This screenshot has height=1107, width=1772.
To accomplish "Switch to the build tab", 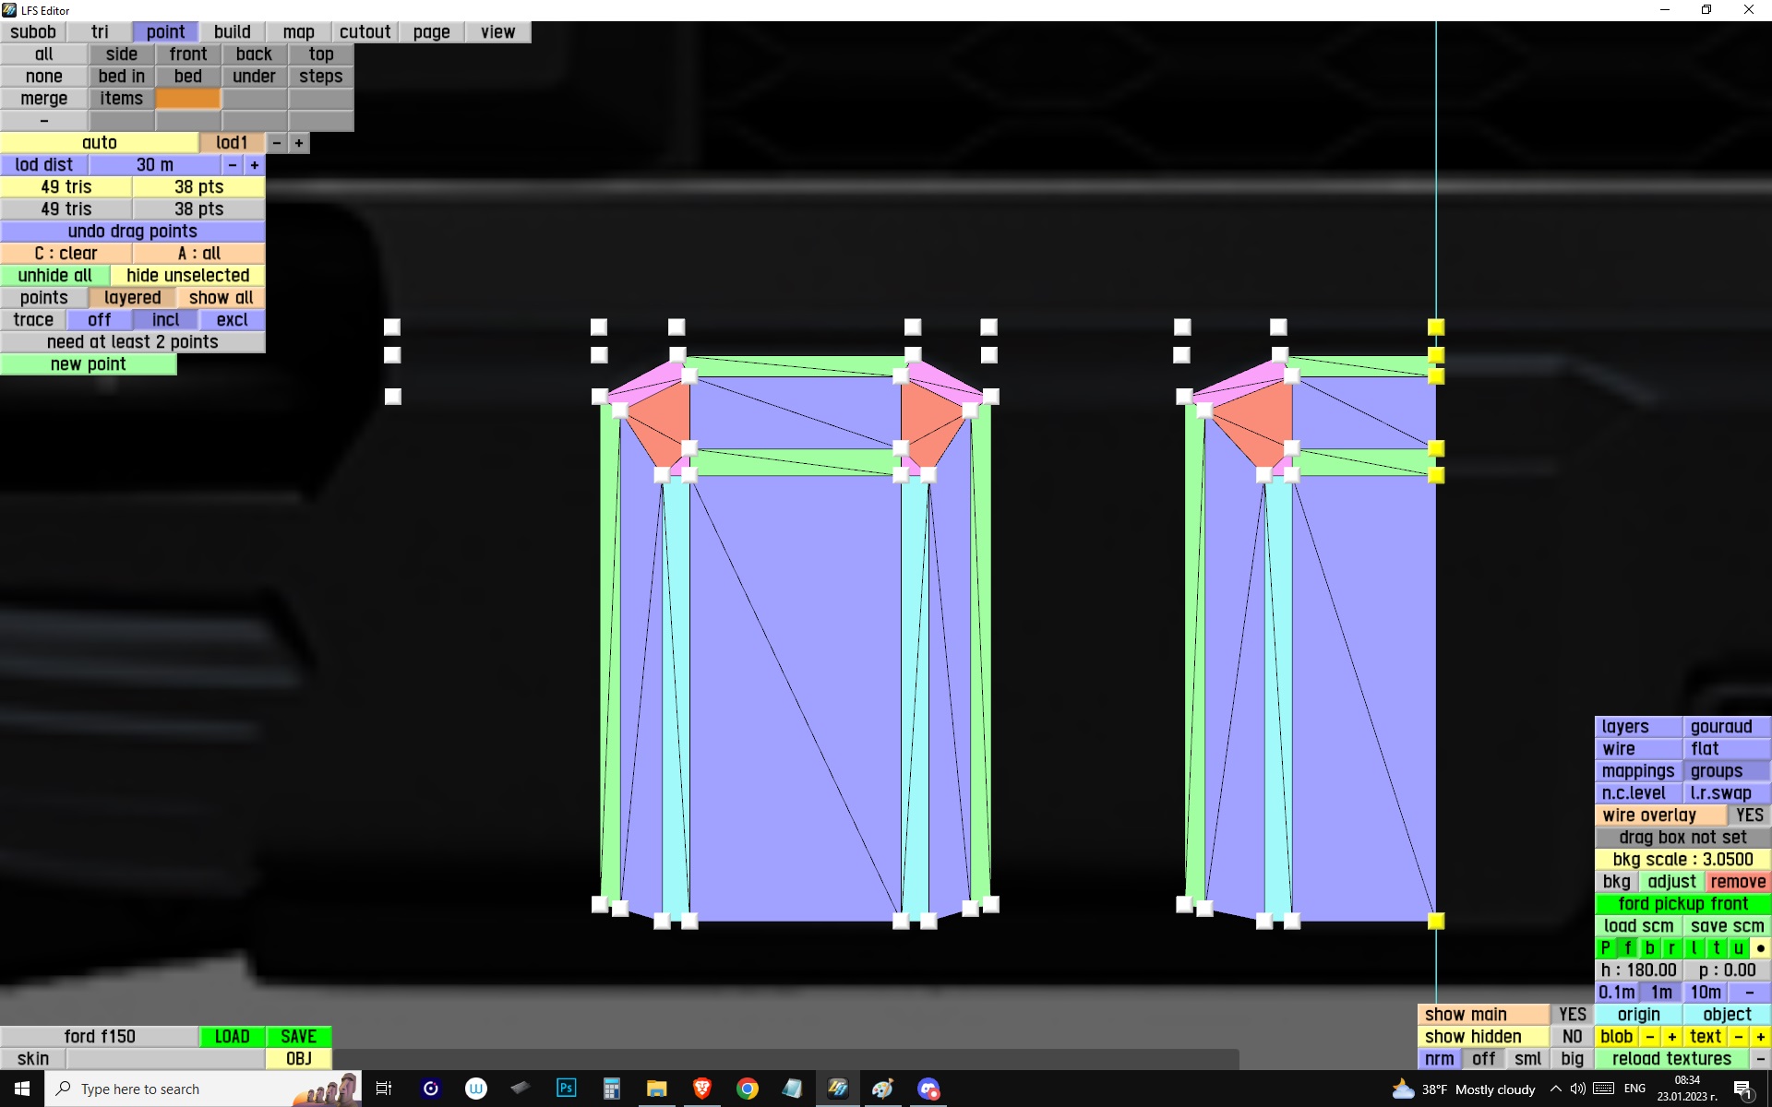I will point(232,32).
